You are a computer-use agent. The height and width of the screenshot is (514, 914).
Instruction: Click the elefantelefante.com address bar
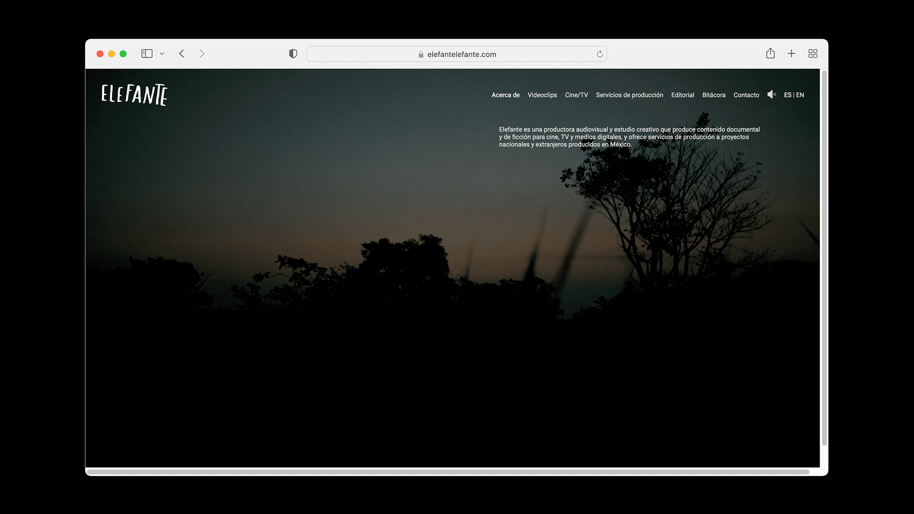pyautogui.click(x=457, y=54)
